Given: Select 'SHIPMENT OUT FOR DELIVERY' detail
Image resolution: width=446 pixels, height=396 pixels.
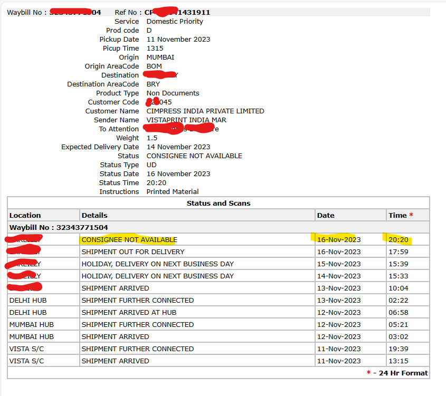Looking at the screenshot, I should point(133,252).
